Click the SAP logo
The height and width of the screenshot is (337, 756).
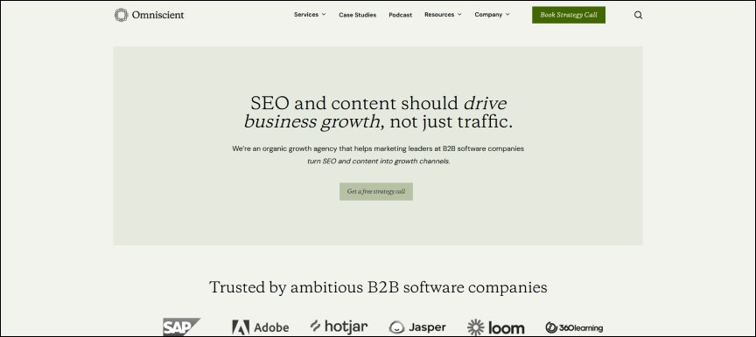[181, 327]
